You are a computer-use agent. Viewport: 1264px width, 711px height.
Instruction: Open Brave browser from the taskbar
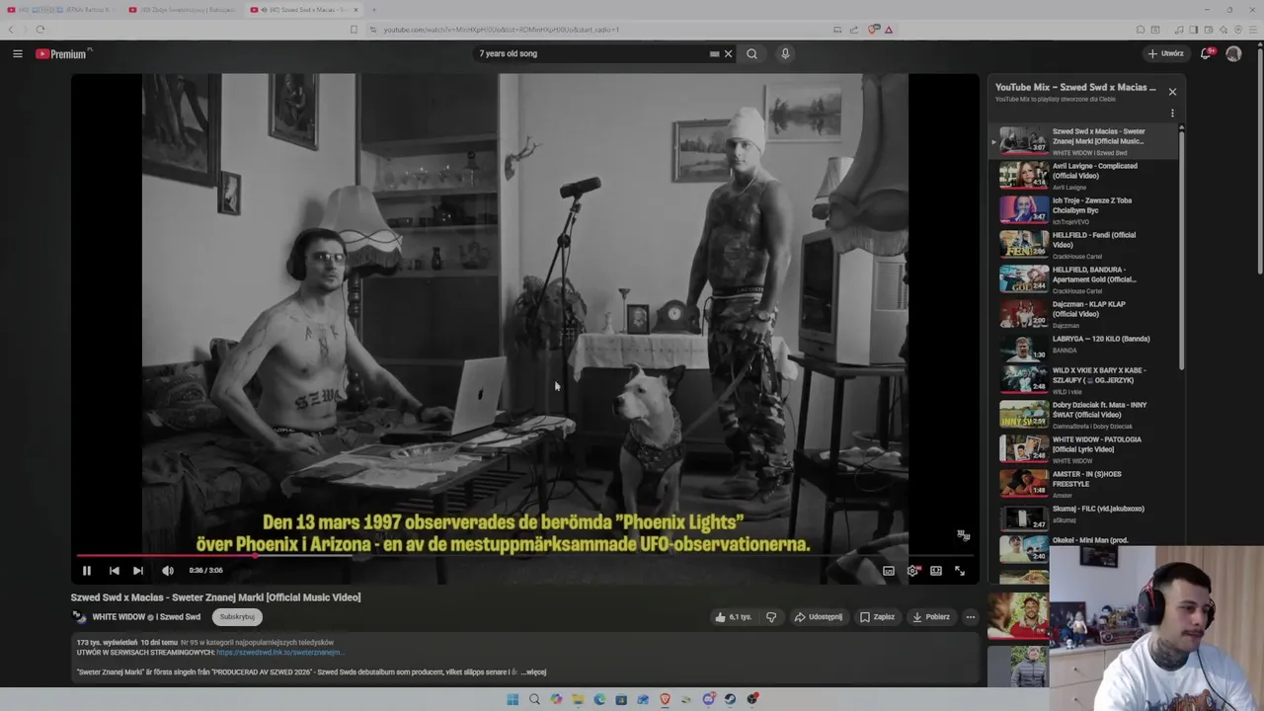coord(665,699)
